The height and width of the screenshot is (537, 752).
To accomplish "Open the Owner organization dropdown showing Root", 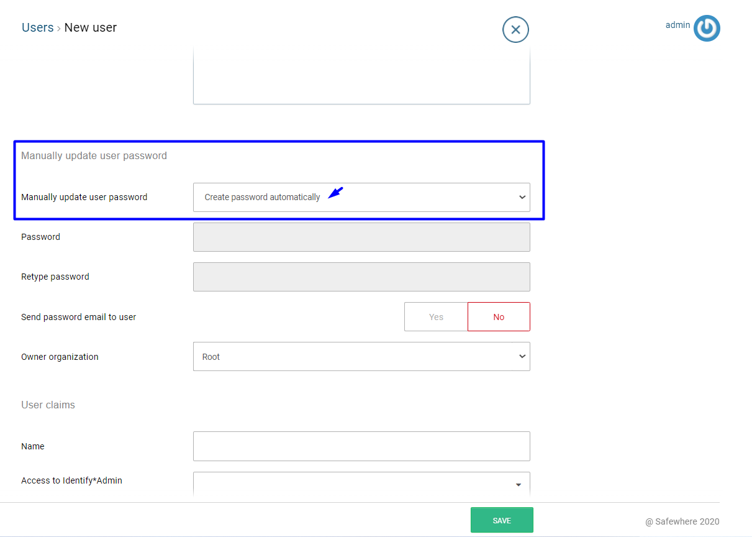I will (x=361, y=357).
